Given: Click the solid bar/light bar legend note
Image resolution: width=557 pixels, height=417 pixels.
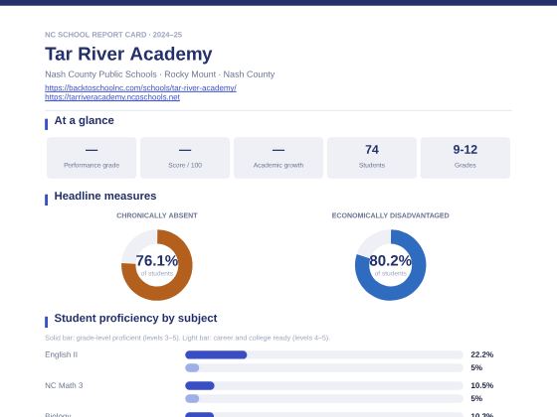Looking at the screenshot, I should click(x=187, y=338).
